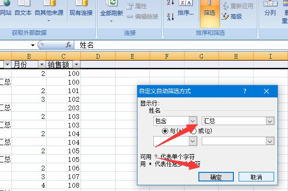The height and width of the screenshot is (191, 288).
Task: Click the cell with value 108
Action: 63,185
